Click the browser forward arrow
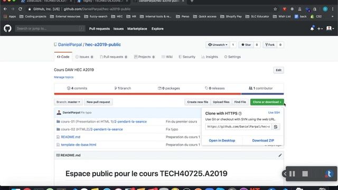Viewport: 338px width, 190px height. [13, 9]
